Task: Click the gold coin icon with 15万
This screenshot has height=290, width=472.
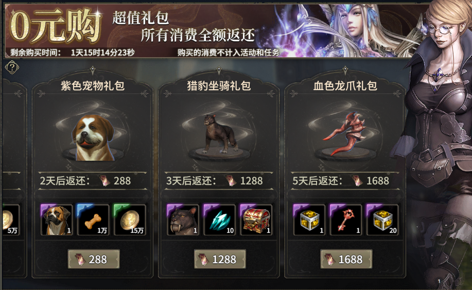Action: [x=130, y=220]
